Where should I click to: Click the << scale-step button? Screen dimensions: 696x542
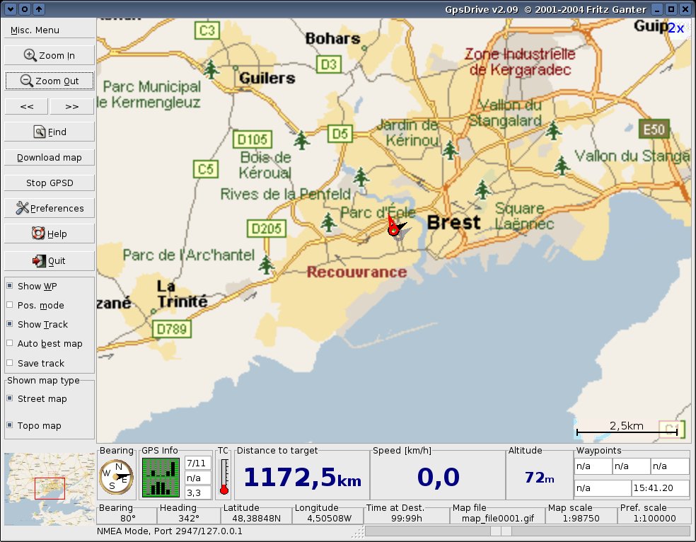[x=27, y=107]
